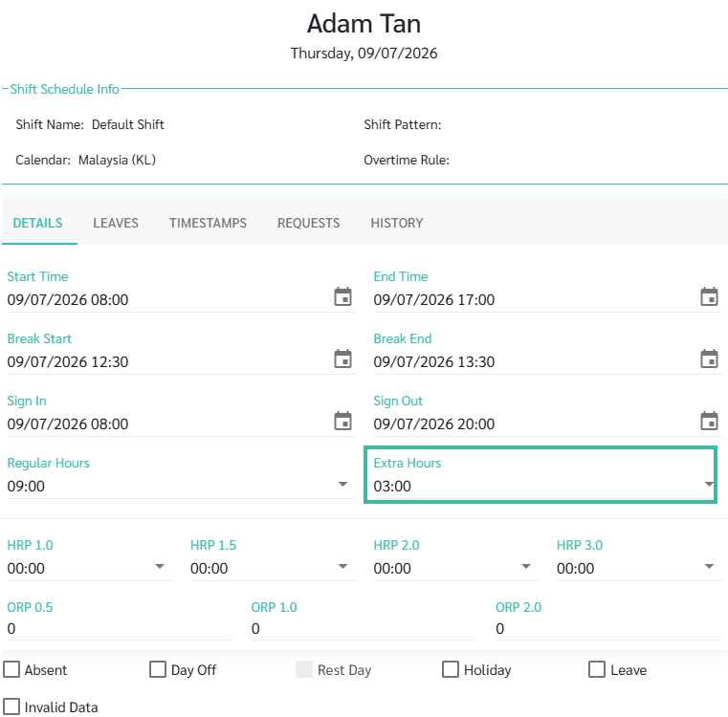
Task: Focus the ORP 2.0 input field
Action: click(x=608, y=629)
